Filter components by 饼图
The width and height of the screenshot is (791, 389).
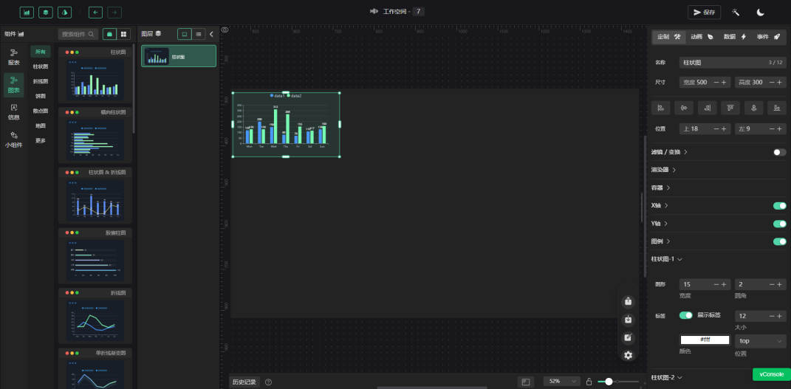[41, 96]
